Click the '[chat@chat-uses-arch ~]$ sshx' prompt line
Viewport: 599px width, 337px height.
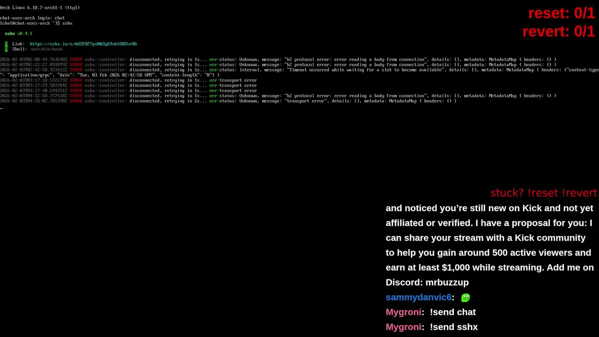point(36,23)
